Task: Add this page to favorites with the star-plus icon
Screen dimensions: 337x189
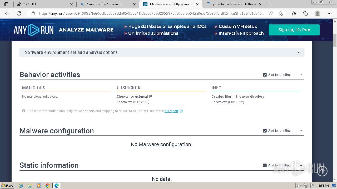Action: [280, 13]
